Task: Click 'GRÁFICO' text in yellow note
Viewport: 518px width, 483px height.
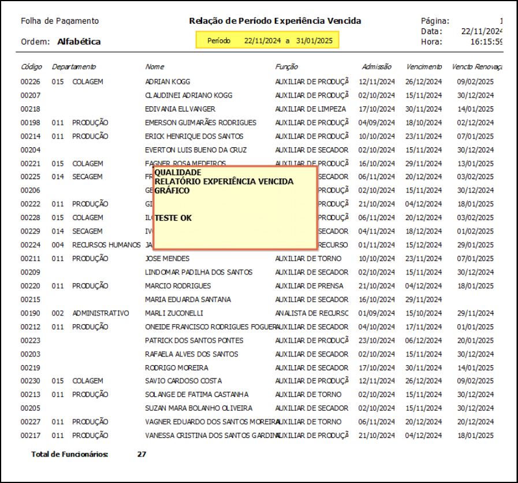Action: tap(172, 191)
